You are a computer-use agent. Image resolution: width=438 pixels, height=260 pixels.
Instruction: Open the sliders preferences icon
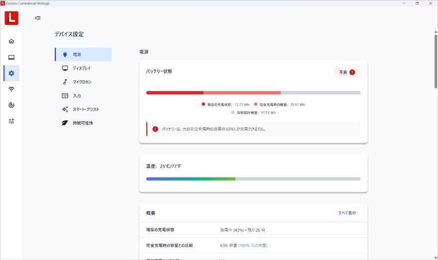pyautogui.click(x=11, y=121)
